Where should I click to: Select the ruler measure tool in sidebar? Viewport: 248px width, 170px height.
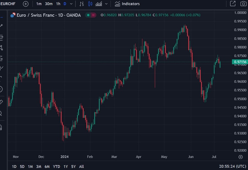[1, 102]
